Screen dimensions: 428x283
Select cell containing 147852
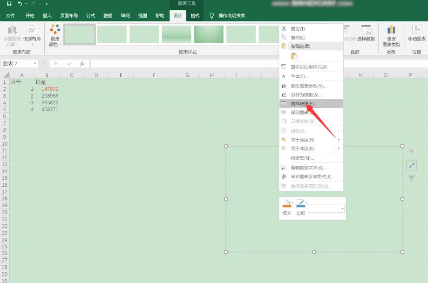click(47, 89)
